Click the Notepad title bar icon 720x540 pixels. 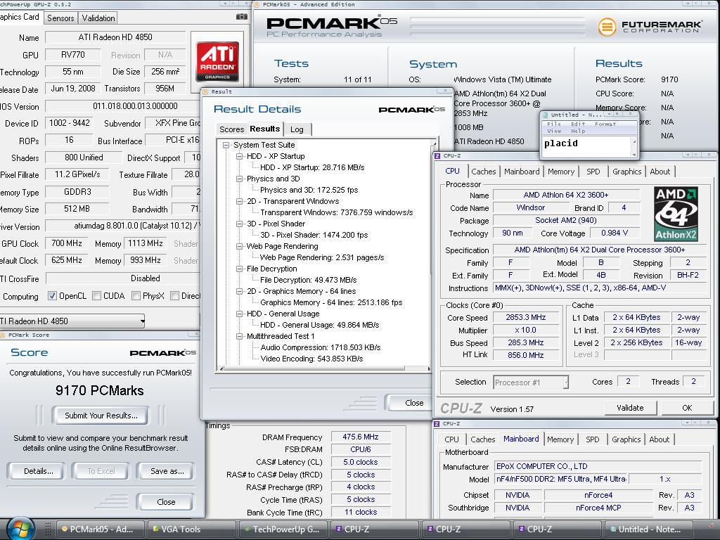tap(545, 115)
